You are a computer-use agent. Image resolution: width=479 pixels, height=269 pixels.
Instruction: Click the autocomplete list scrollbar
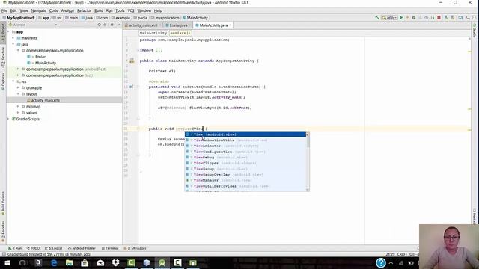click(x=308, y=161)
